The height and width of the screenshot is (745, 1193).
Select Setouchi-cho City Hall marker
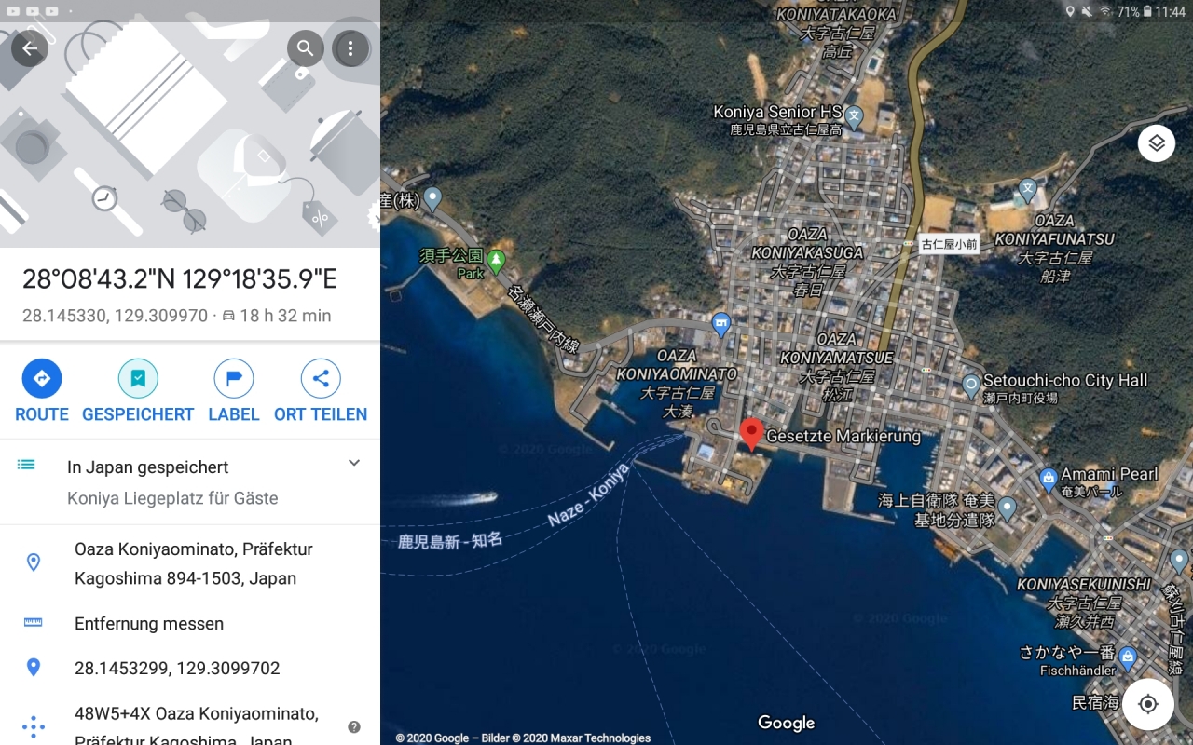pos(971,384)
